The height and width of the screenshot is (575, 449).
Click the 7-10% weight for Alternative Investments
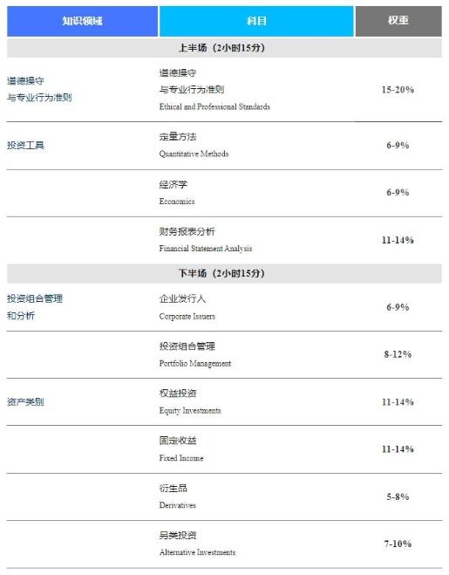click(x=398, y=544)
